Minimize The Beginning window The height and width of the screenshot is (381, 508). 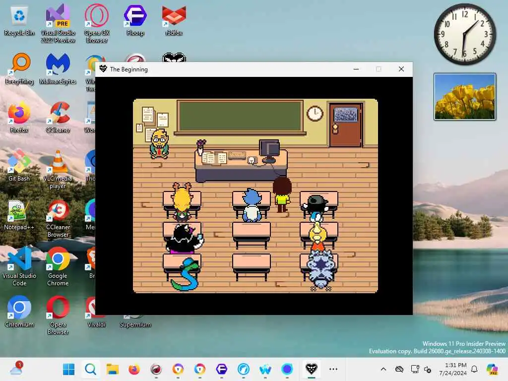click(356, 69)
